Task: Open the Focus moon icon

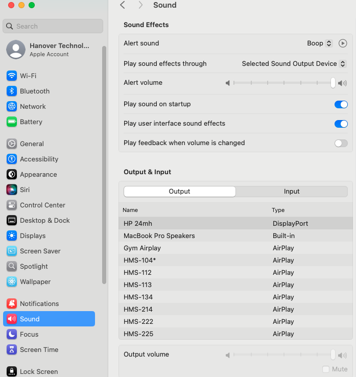Action: 12,334
